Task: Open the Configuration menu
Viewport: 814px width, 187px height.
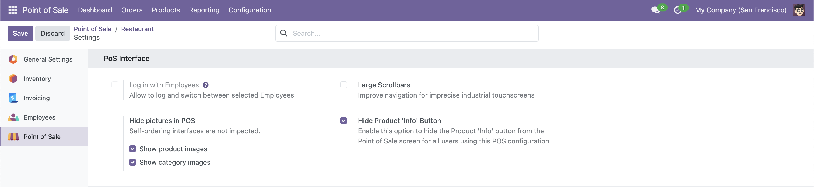Action: 250,10
